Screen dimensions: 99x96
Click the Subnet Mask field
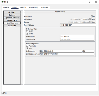(x=77, y=39)
